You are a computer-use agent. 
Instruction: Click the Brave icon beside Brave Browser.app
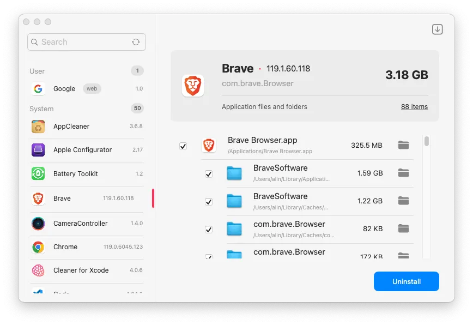click(209, 145)
